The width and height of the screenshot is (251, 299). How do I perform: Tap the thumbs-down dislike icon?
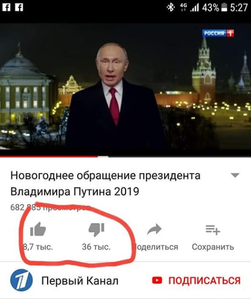click(96, 229)
